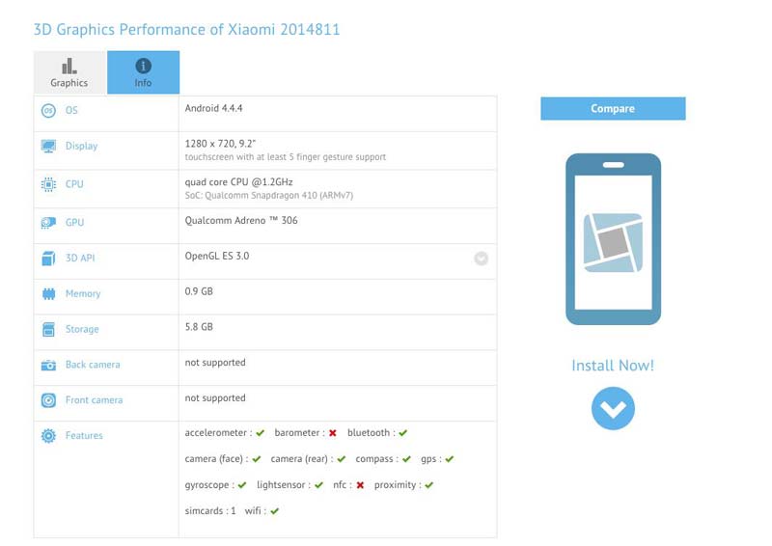Click the GPU row icon
Image resolution: width=772 pixels, height=546 pixels.
(x=48, y=223)
